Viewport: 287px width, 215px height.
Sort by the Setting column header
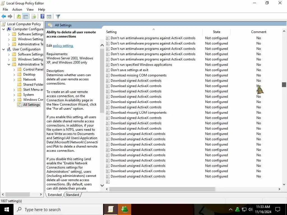point(154,32)
